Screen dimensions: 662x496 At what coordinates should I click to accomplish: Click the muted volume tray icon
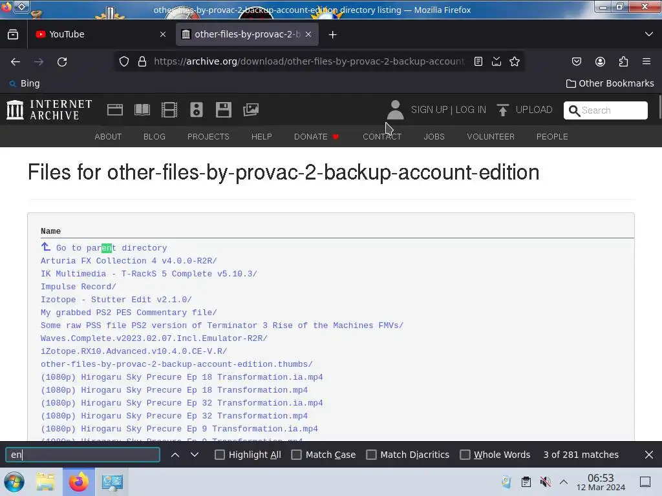tap(546, 482)
